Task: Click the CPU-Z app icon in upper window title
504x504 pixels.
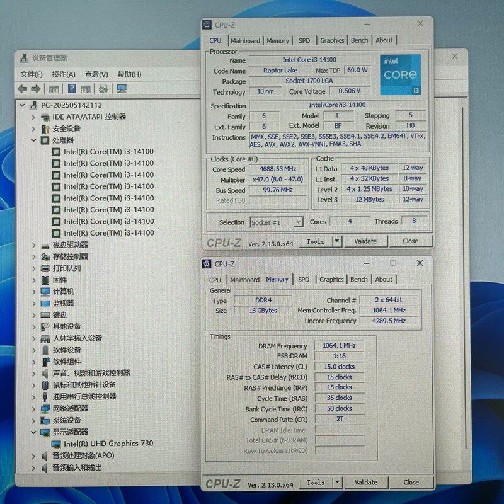Action: coord(207,25)
